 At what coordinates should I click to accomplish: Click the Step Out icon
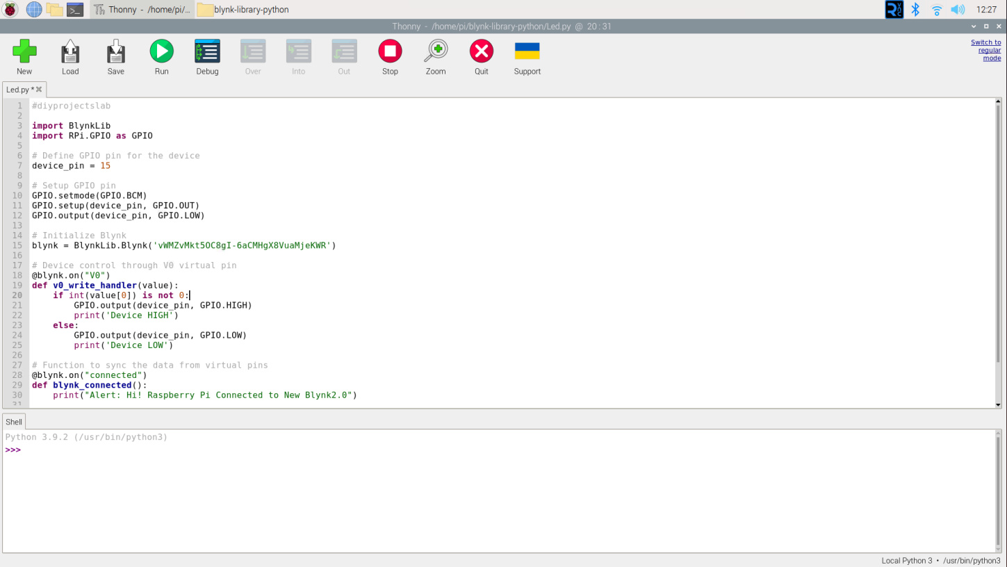pyautogui.click(x=344, y=57)
